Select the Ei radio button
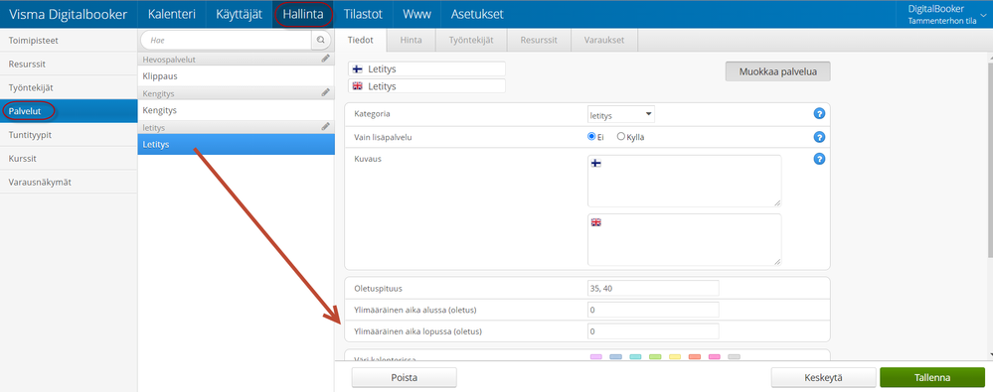The image size is (993, 392). (592, 136)
